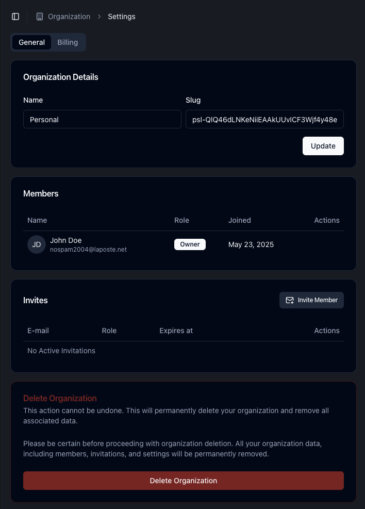Open the Organization breadcrumb link
365x509 pixels.
point(69,17)
